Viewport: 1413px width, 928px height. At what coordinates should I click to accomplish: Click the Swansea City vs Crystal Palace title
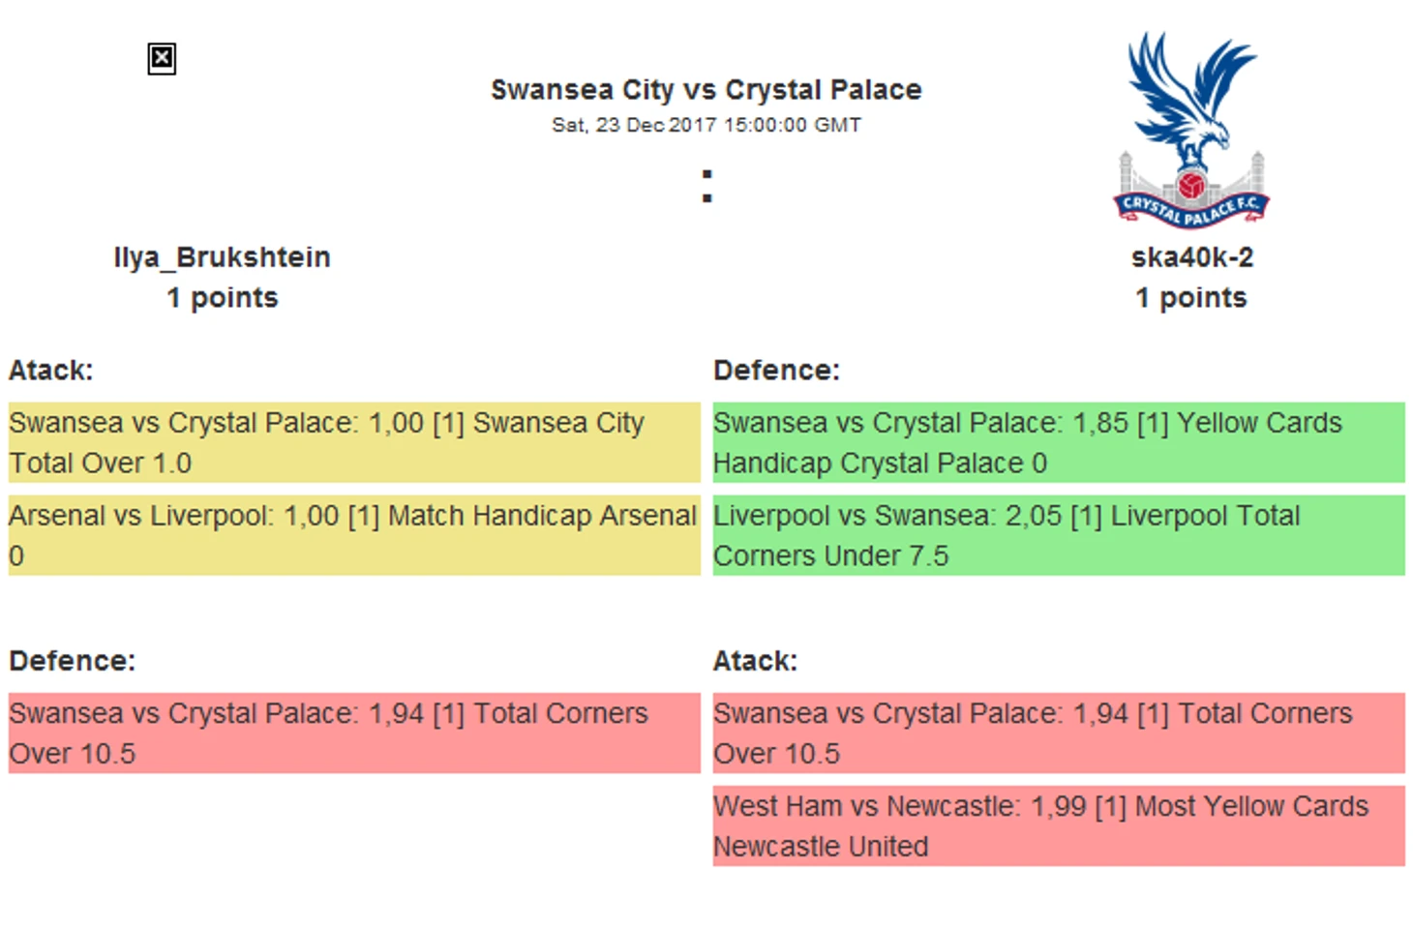point(706,90)
